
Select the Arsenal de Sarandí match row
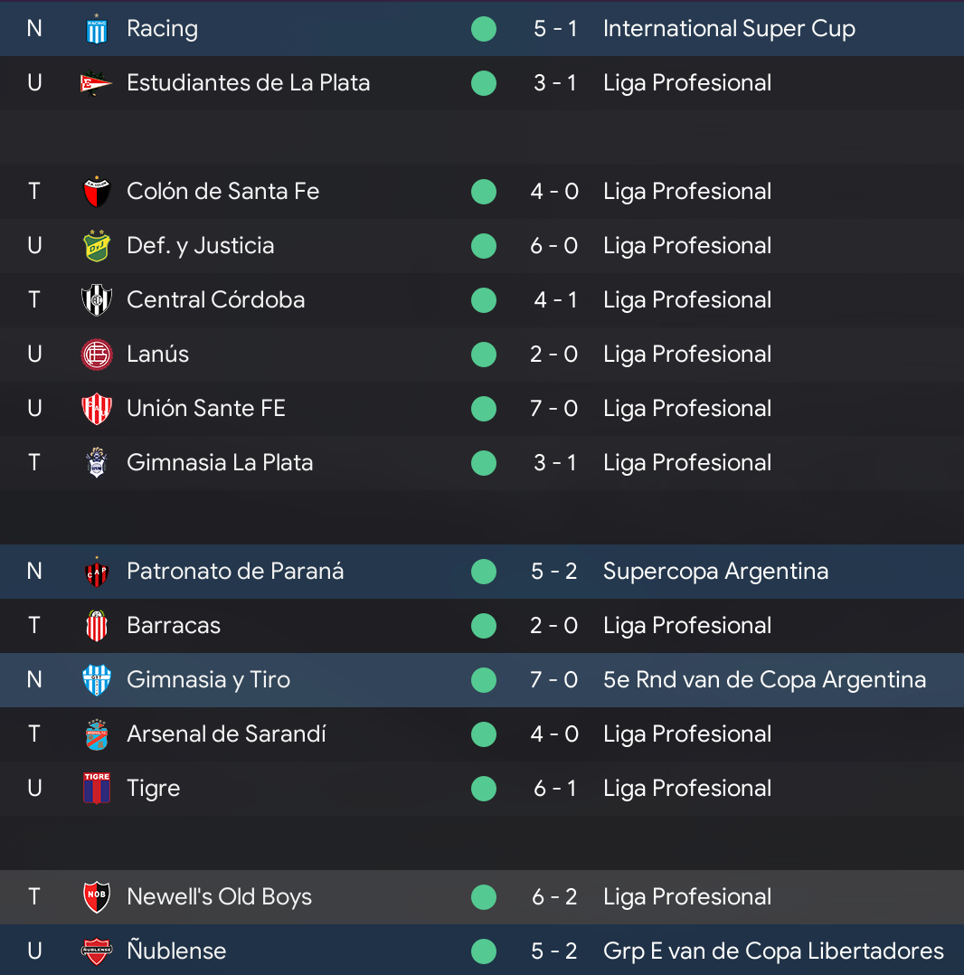point(482,734)
